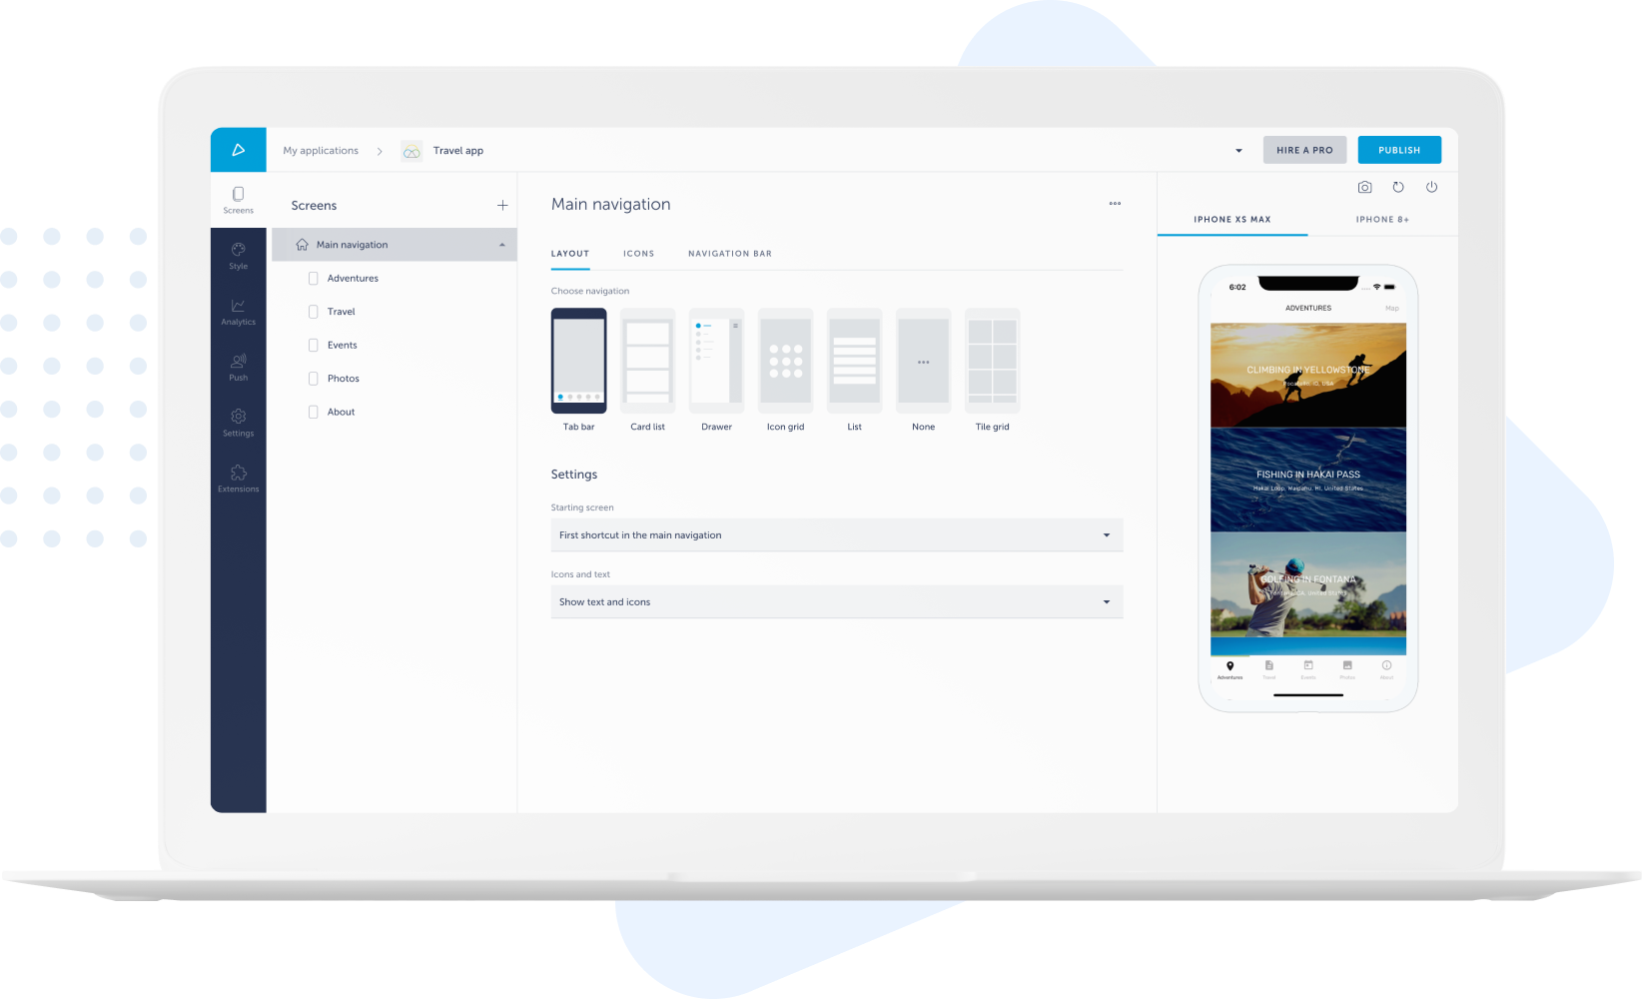The image size is (1642, 999).
Task: Switch to the iPhone 8+ preview tab
Action: pos(1382,219)
